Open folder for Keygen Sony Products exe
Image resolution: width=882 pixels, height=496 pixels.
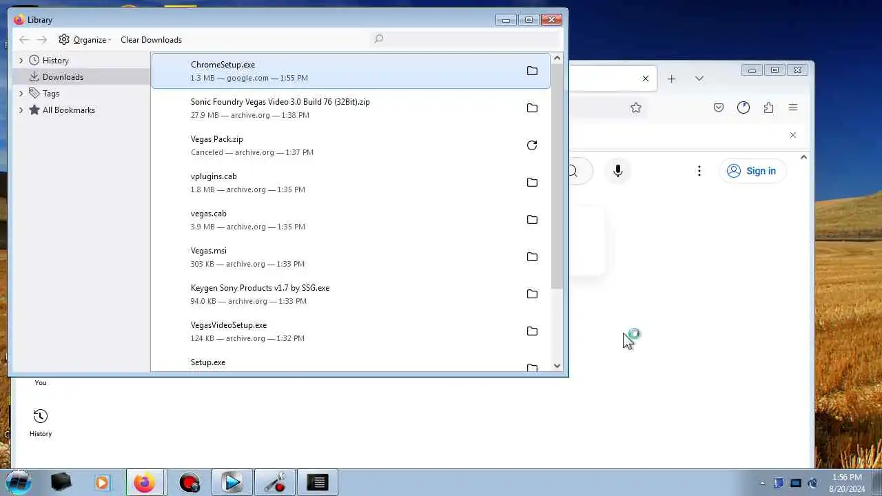point(532,294)
